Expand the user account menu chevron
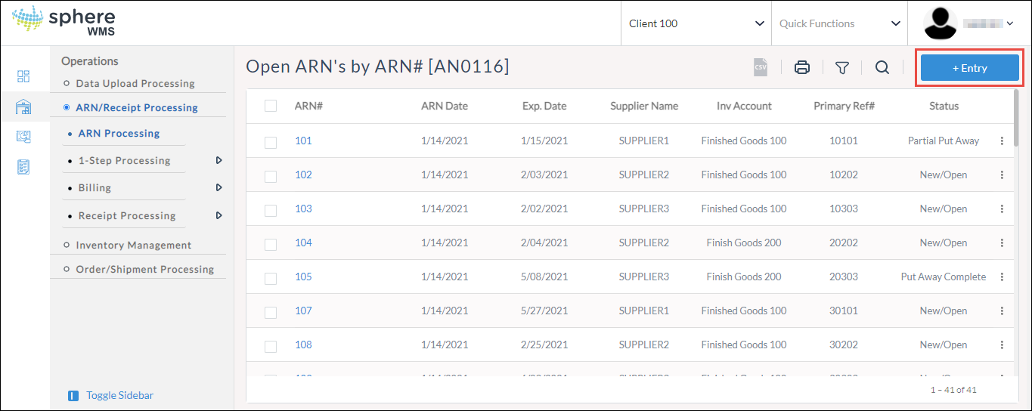1032x411 pixels. pyautogui.click(x=1010, y=23)
